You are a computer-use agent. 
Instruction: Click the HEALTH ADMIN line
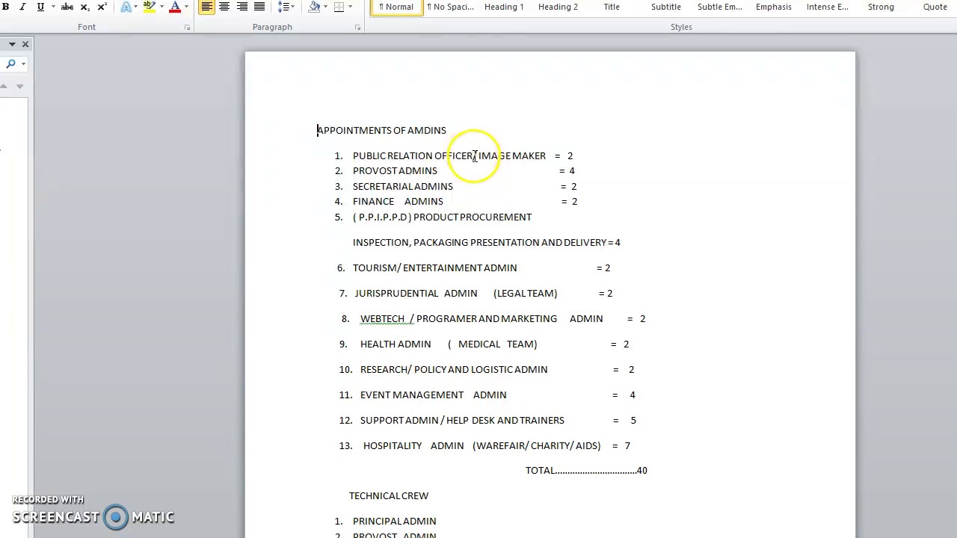[494, 344]
